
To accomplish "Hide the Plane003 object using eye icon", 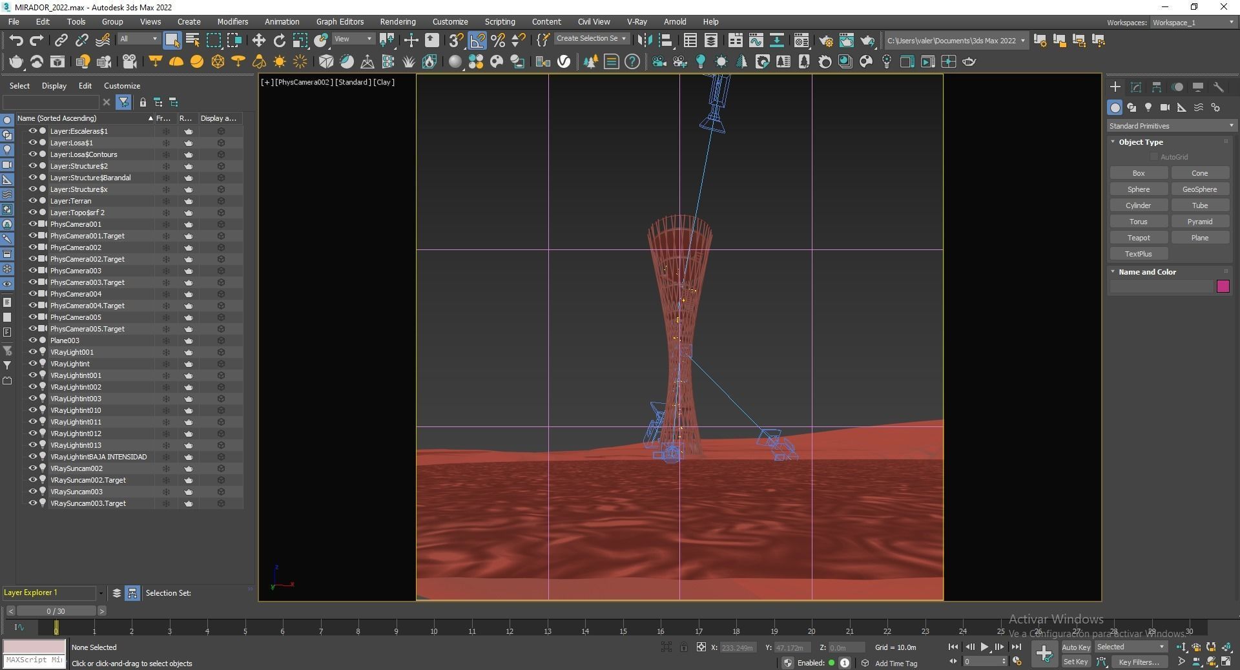I will (x=32, y=340).
